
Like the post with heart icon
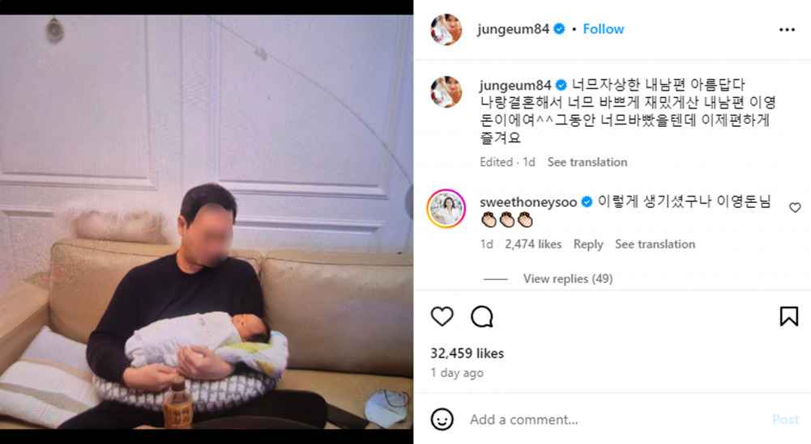point(442,316)
